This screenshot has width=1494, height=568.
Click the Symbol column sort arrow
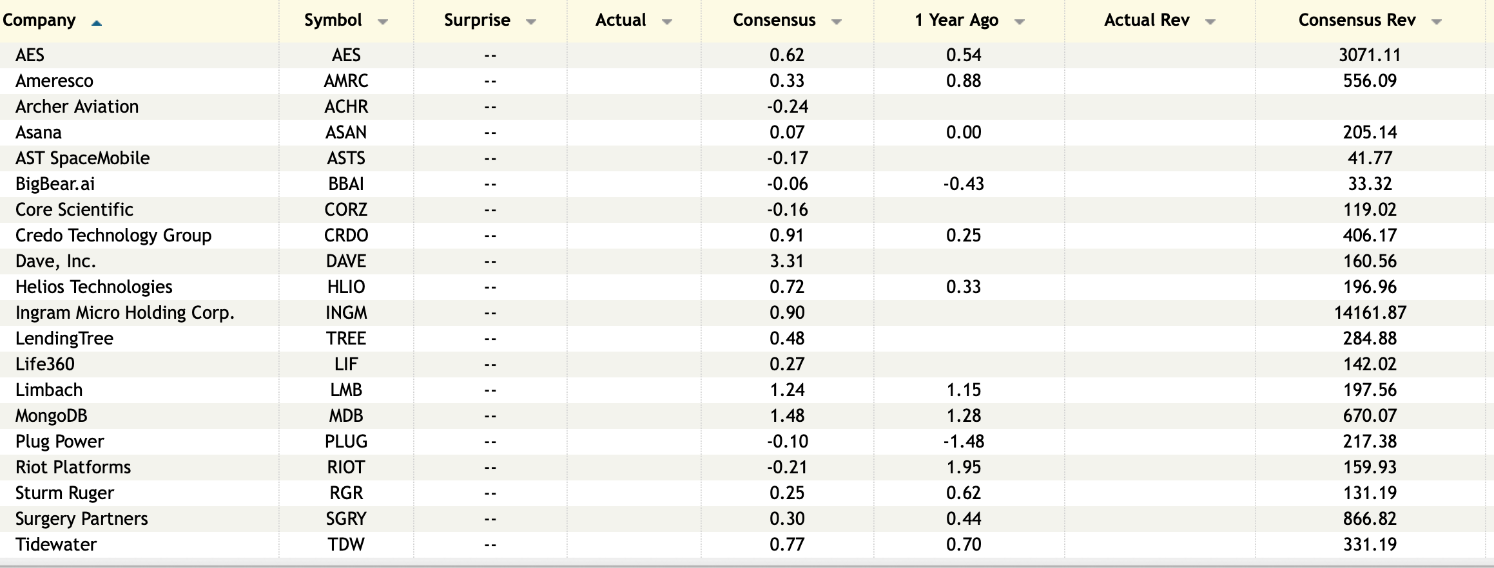coord(382,22)
